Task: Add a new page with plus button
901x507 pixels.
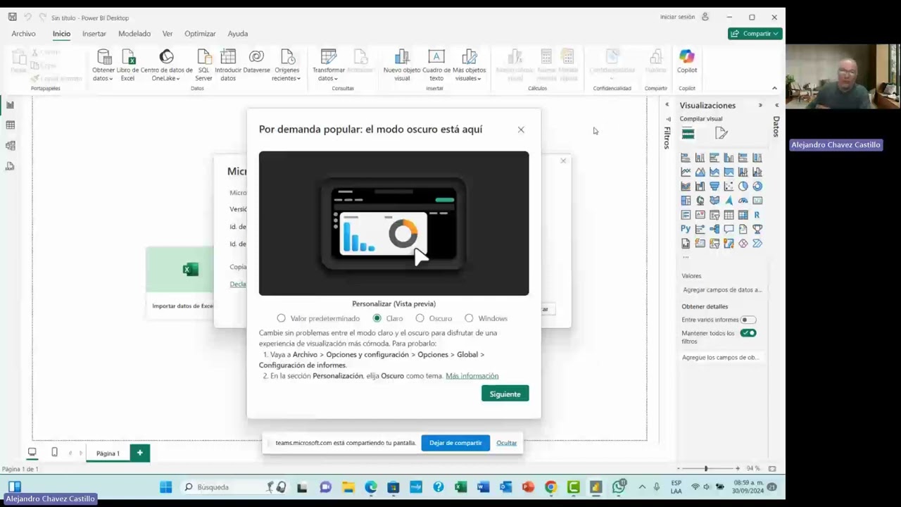Action: tap(139, 453)
